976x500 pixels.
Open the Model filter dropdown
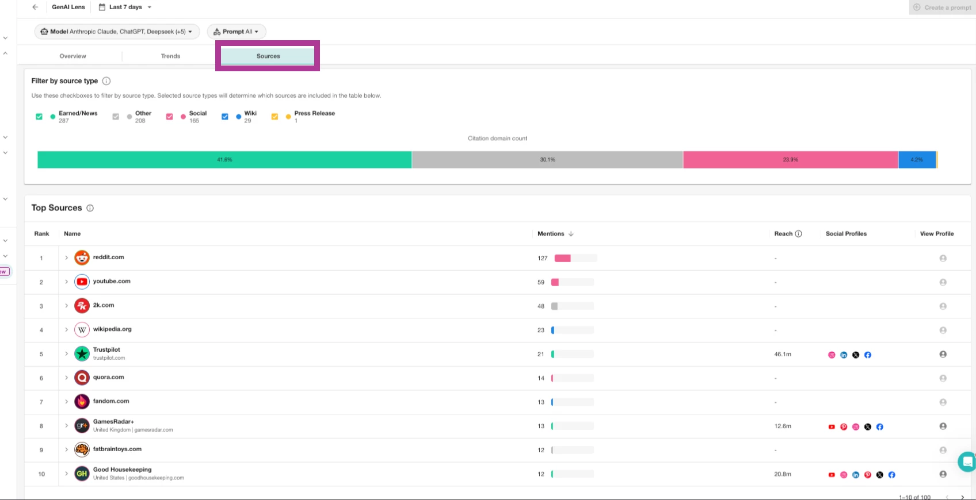tap(117, 32)
